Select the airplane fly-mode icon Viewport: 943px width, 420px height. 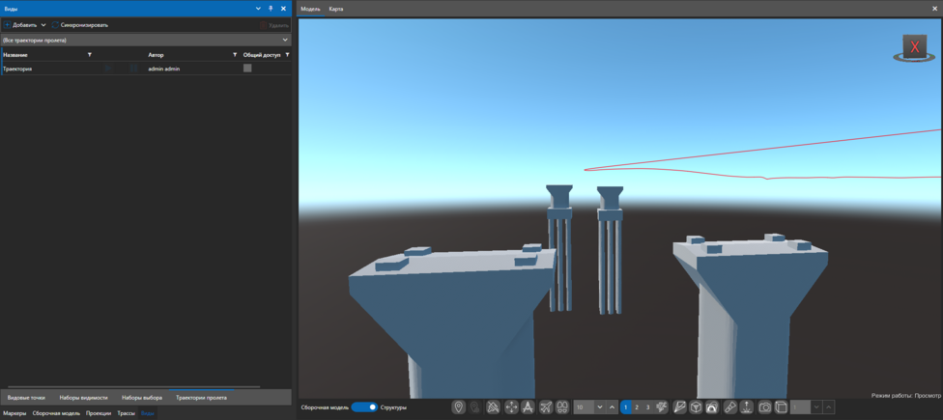(545, 407)
